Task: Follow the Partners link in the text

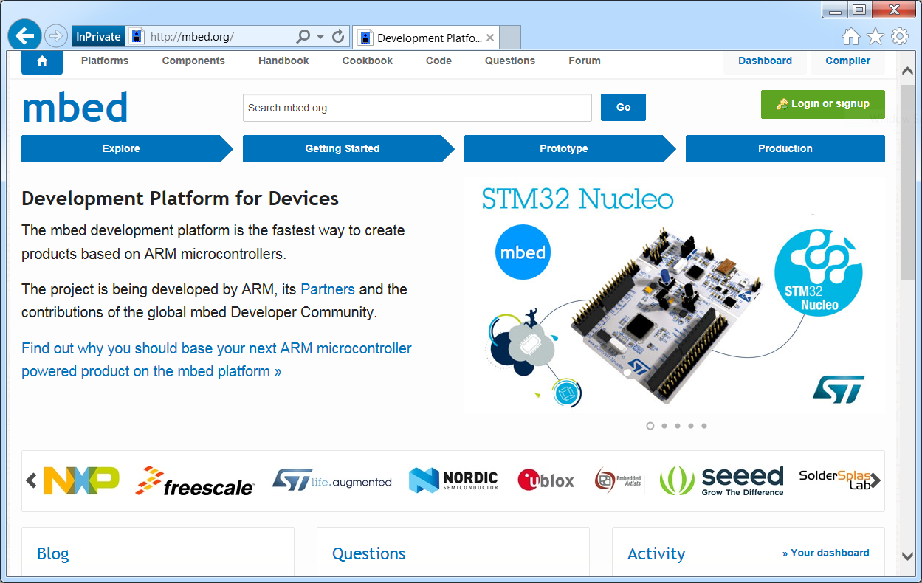Action: pos(328,289)
